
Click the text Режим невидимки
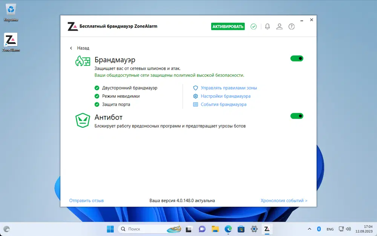[121, 96]
